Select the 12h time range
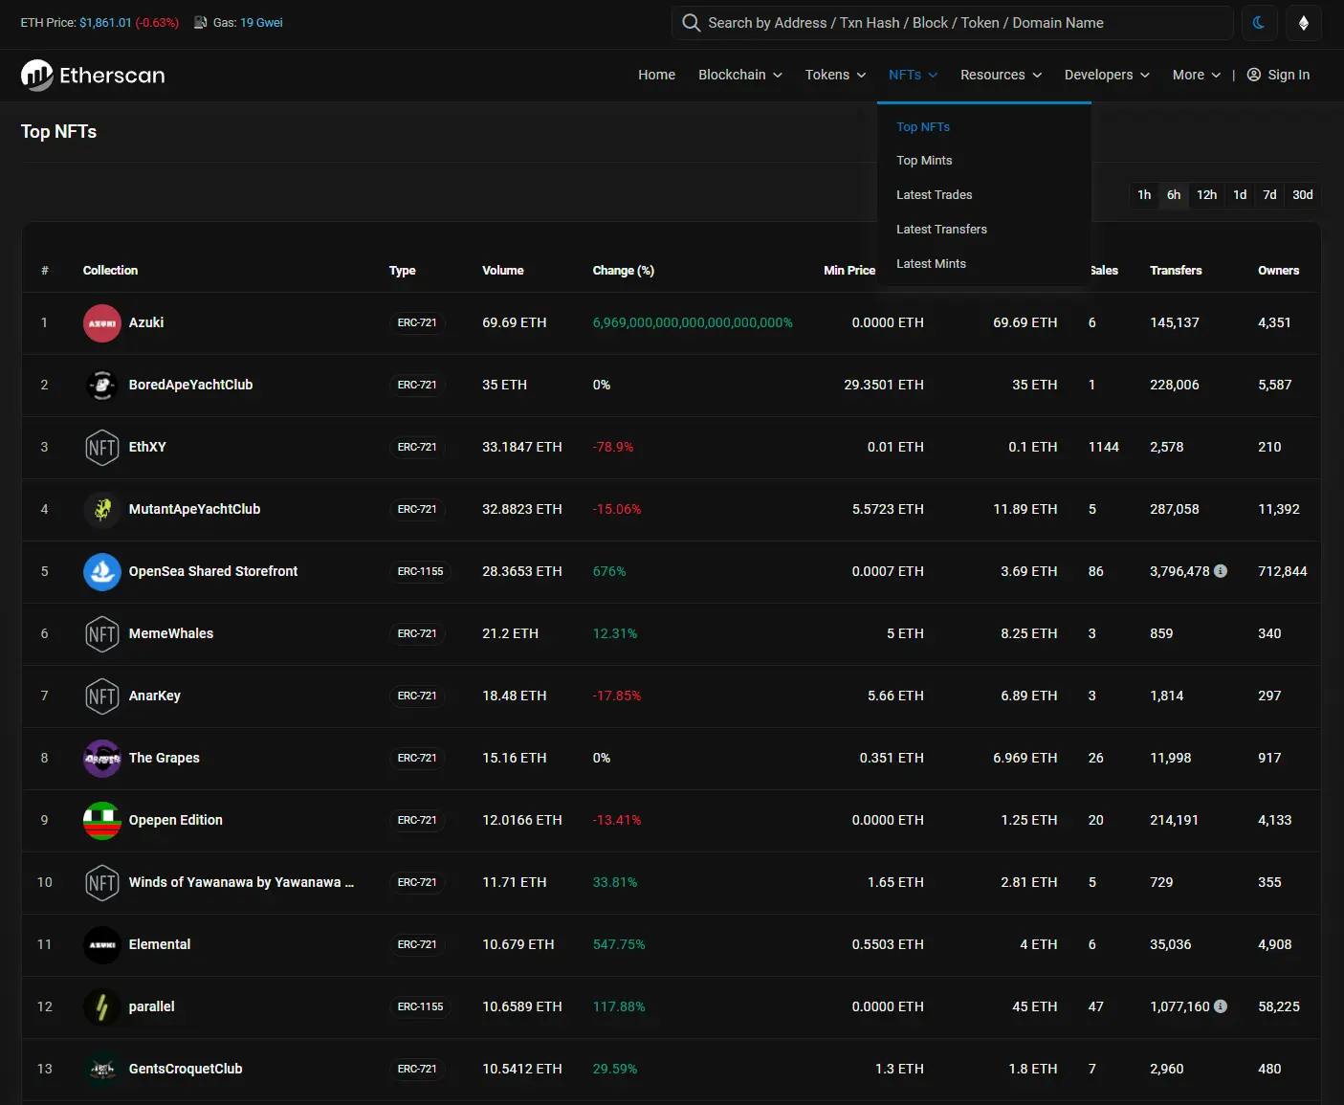The image size is (1344, 1105). coord(1207,195)
